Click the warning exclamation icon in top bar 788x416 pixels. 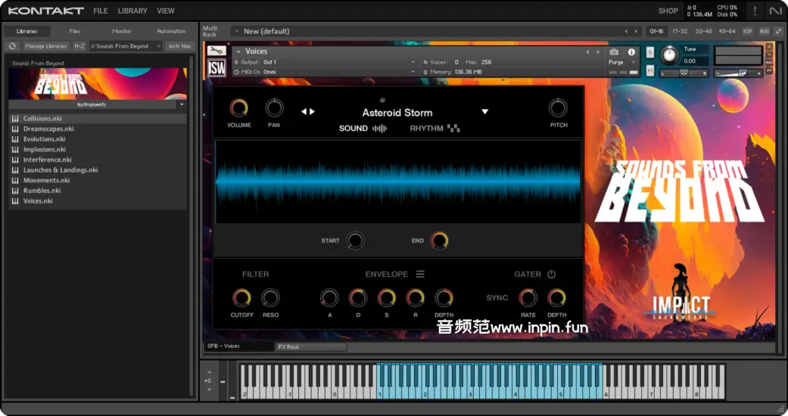click(x=755, y=11)
